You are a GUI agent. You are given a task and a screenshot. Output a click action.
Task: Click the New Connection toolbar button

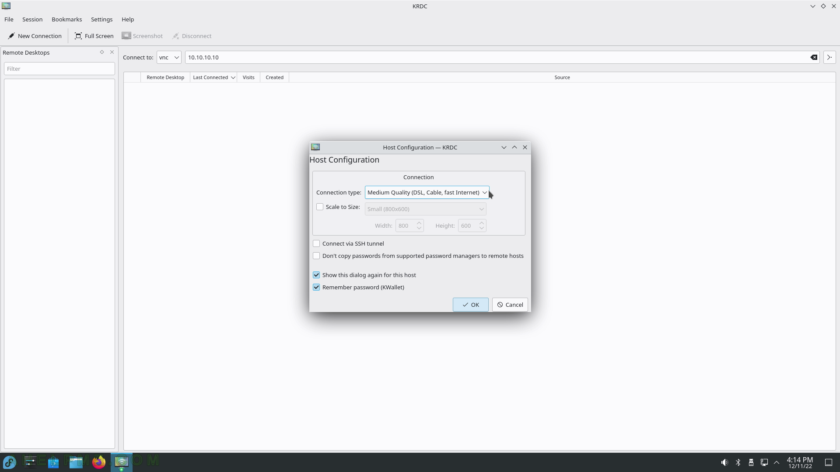pos(35,36)
